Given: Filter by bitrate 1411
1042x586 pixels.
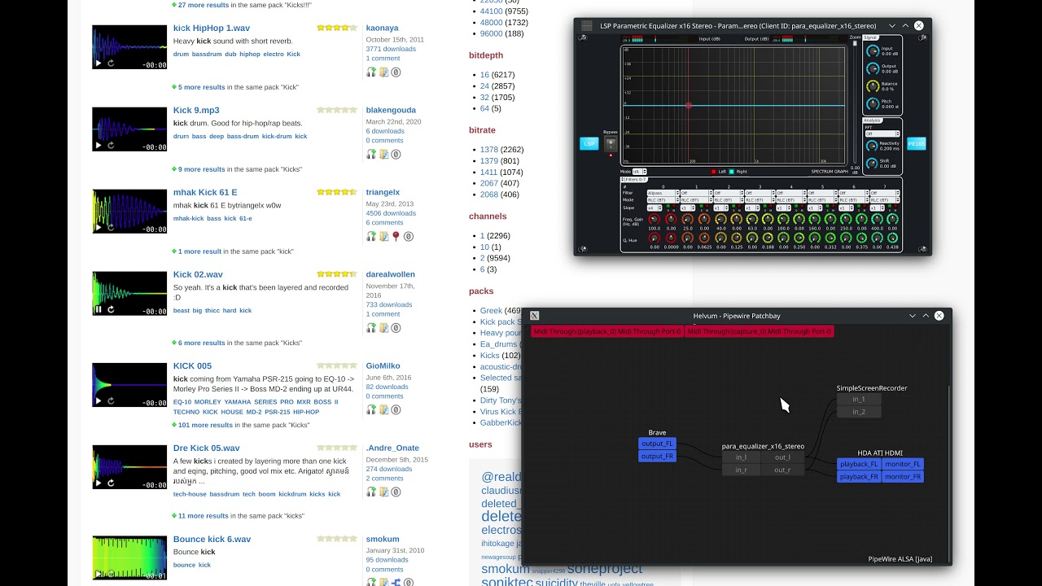Looking at the screenshot, I should (488, 173).
